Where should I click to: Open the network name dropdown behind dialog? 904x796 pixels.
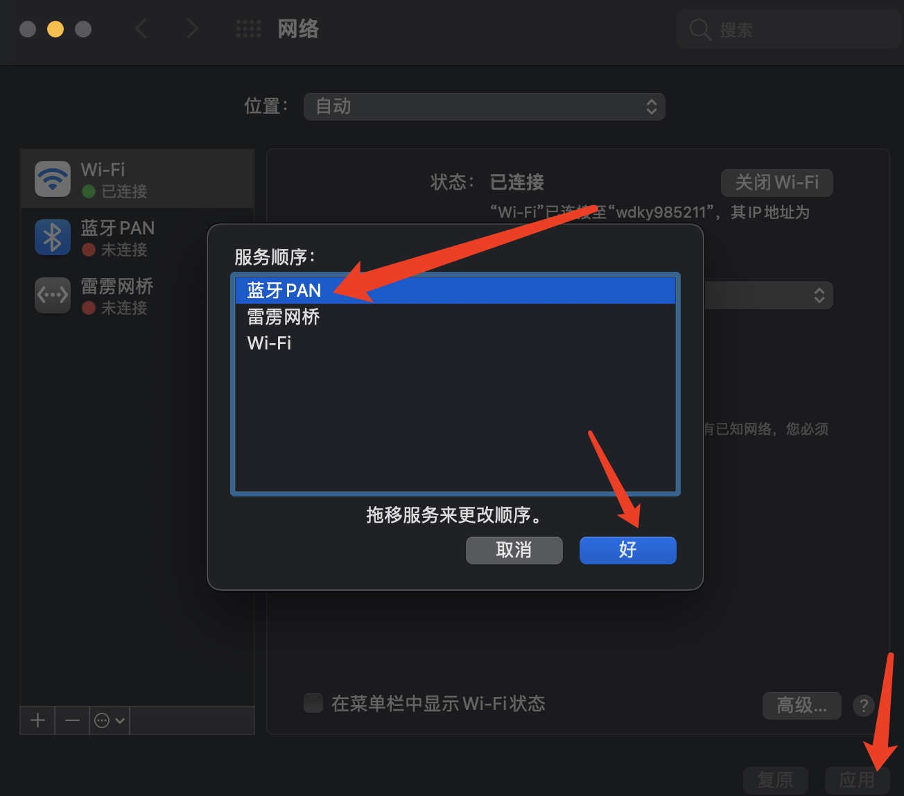tap(768, 295)
